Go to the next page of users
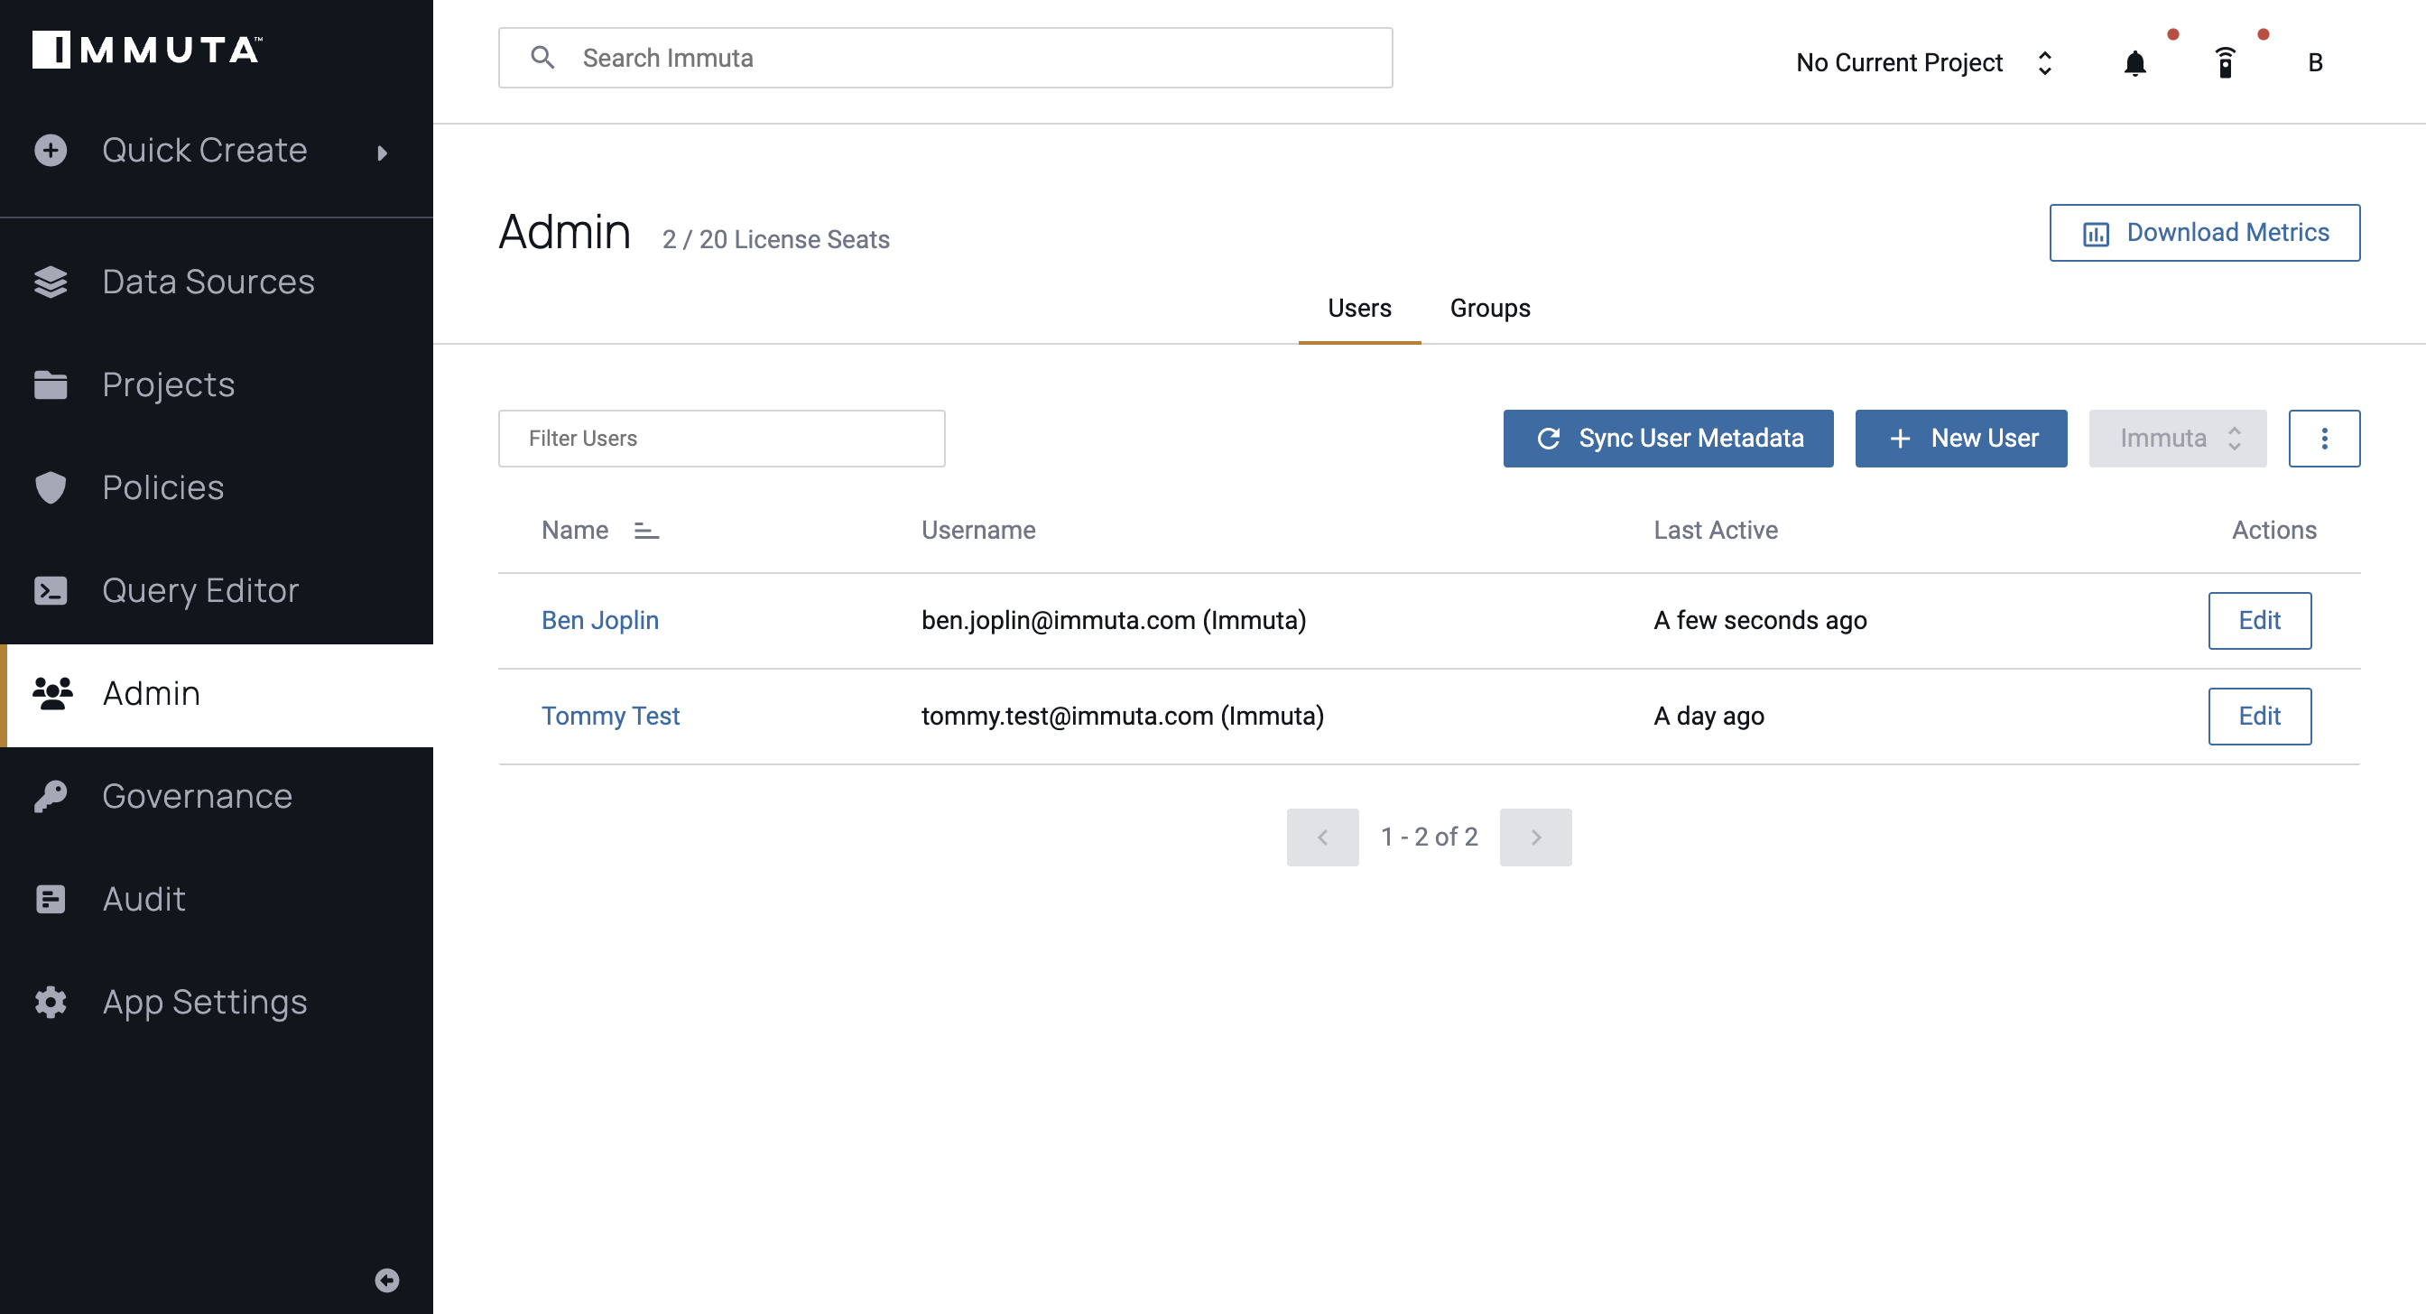Image resolution: width=2426 pixels, height=1314 pixels. [x=1535, y=837]
